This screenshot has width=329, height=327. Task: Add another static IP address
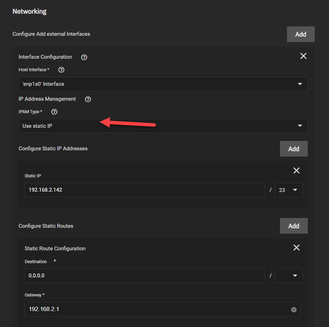[x=294, y=149]
